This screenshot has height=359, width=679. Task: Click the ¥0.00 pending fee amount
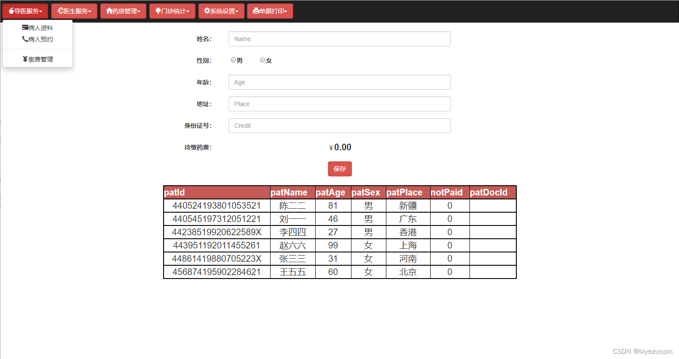[x=340, y=147]
